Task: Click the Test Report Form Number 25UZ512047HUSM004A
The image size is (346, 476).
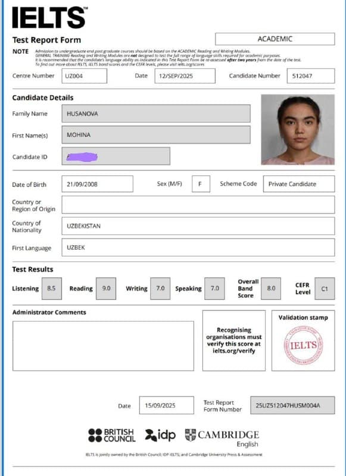Action: pos(292,405)
